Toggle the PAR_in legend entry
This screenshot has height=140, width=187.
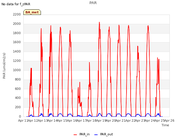coord(82,134)
